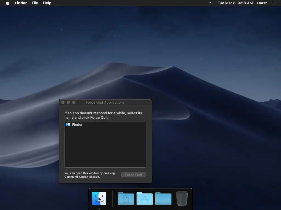Open the Applications folder in the Dock
The height and width of the screenshot is (210, 281).
click(144, 199)
